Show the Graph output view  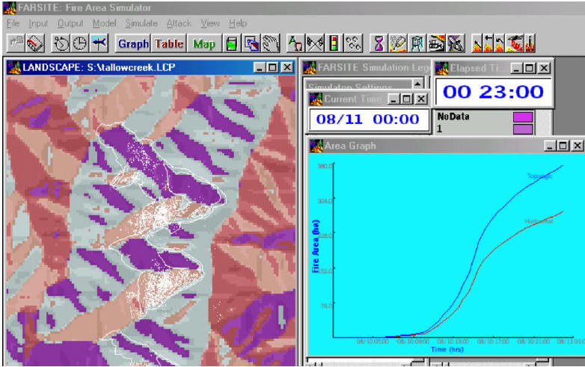(x=133, y=43)
